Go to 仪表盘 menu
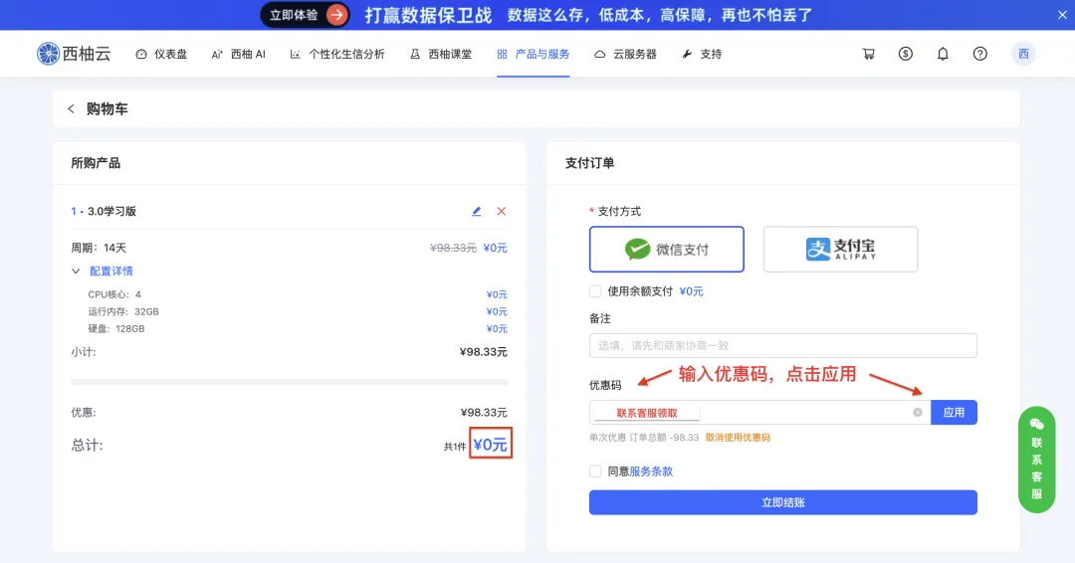 tap(162, 54)
